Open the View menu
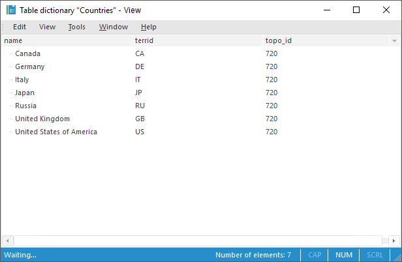Image resolution: width=402 pixels, height=262 pixels. coord(47,27)
